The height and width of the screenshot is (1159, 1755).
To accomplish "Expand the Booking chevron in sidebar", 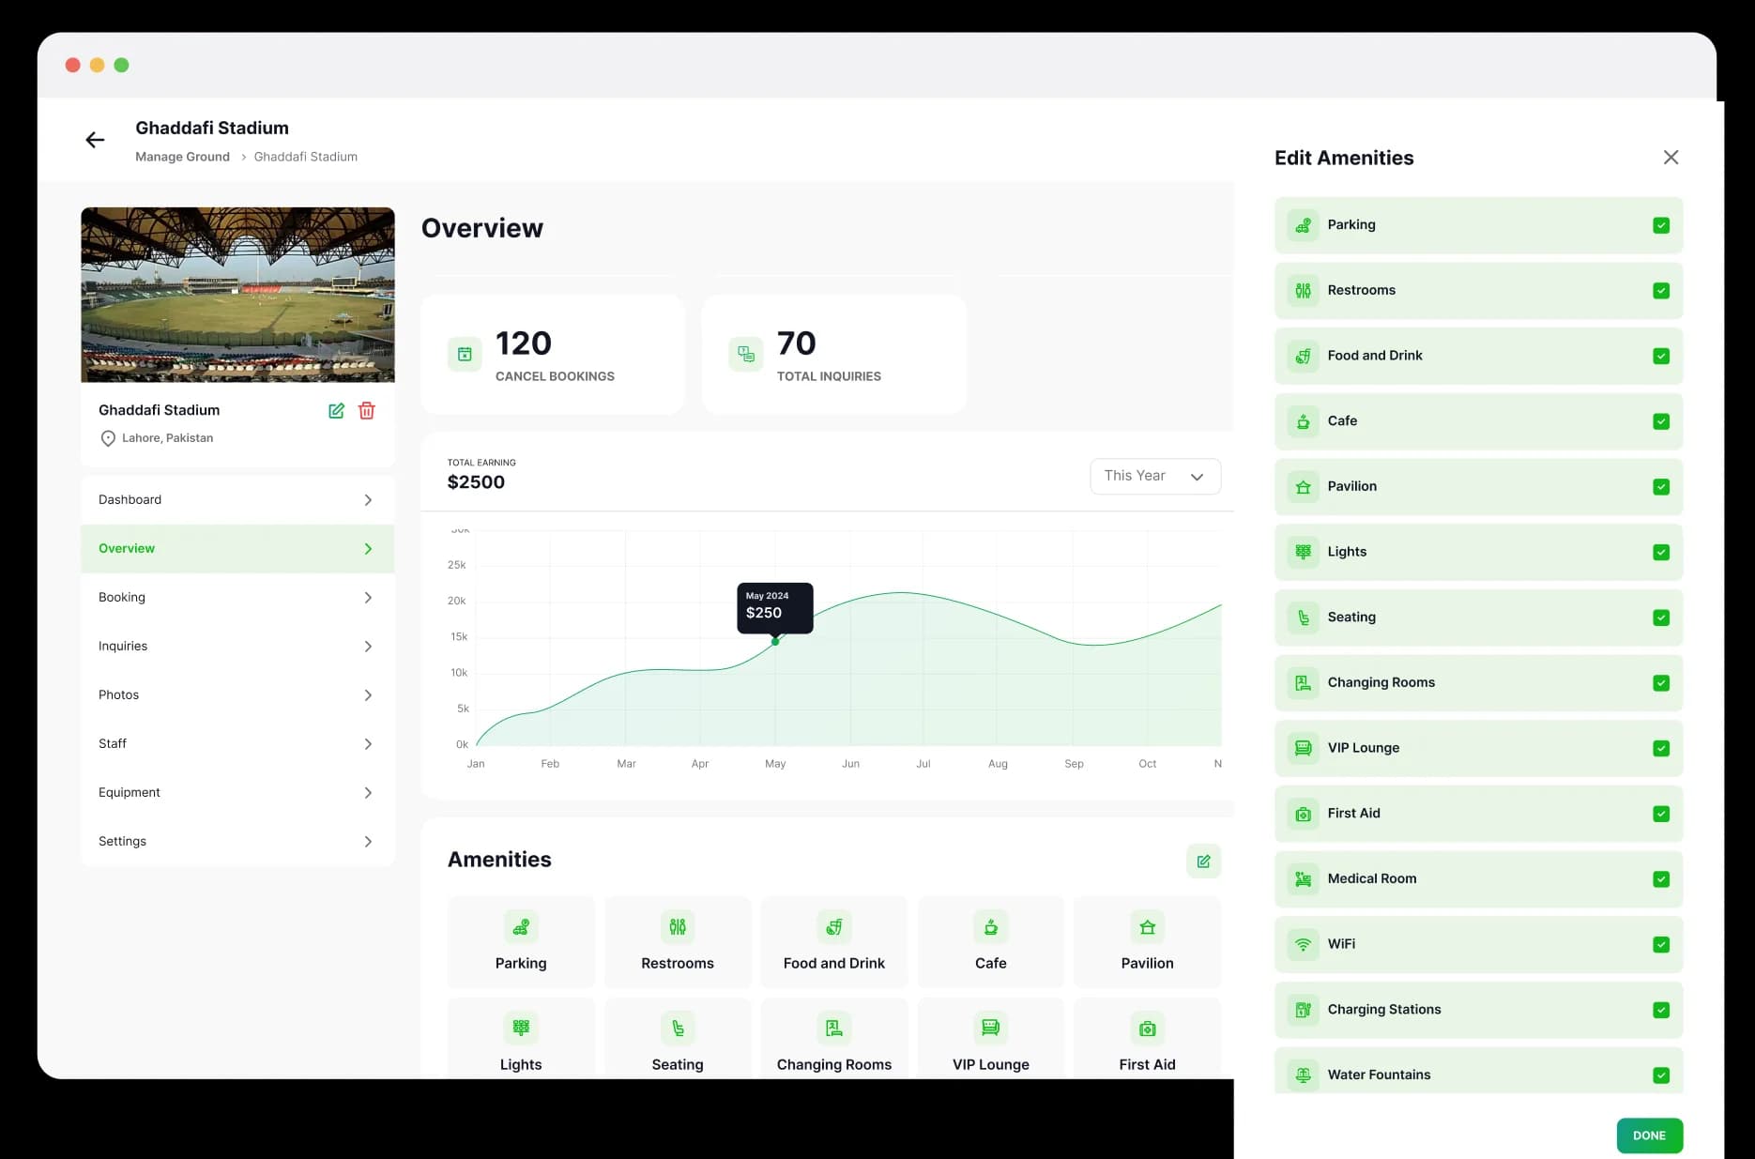I will pos(368,598).
